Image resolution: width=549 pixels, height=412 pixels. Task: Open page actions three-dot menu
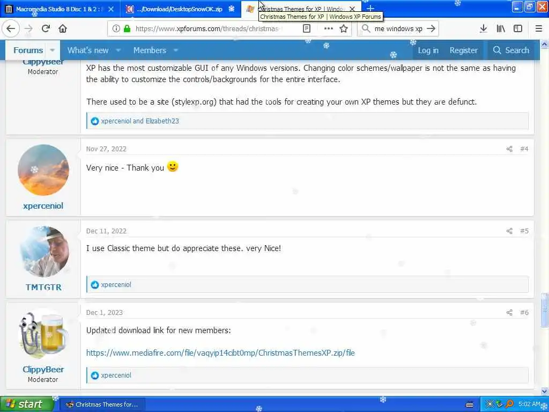click(x=328, y=29)
